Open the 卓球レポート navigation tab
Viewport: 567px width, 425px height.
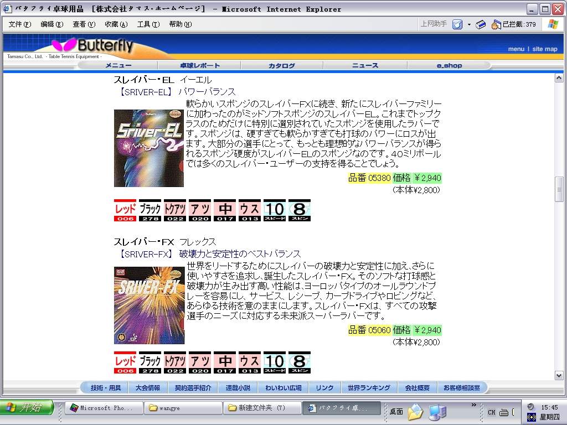pyautogui.click(x=199, y=65)
